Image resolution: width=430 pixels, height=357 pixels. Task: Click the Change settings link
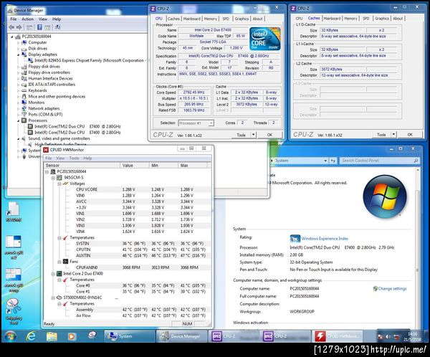pos(392,289)
